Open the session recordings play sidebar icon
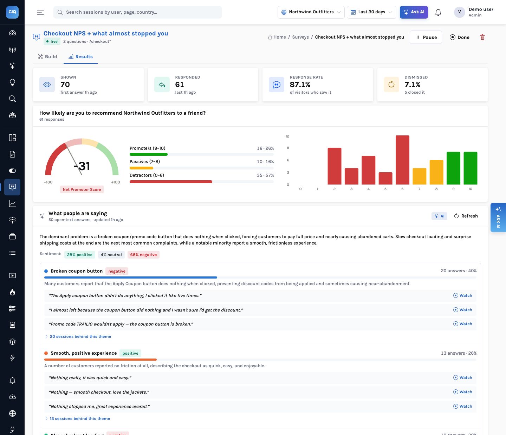 (x=12, y=276)
